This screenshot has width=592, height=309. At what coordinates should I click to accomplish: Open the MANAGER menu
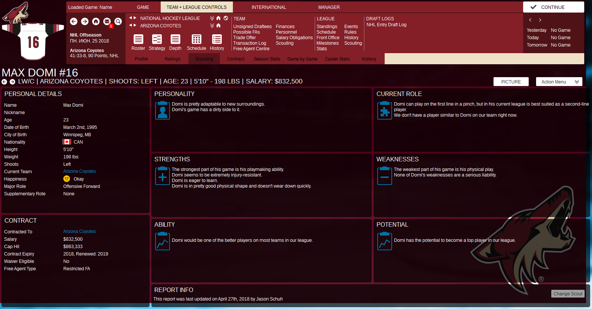tap(329, 7)
